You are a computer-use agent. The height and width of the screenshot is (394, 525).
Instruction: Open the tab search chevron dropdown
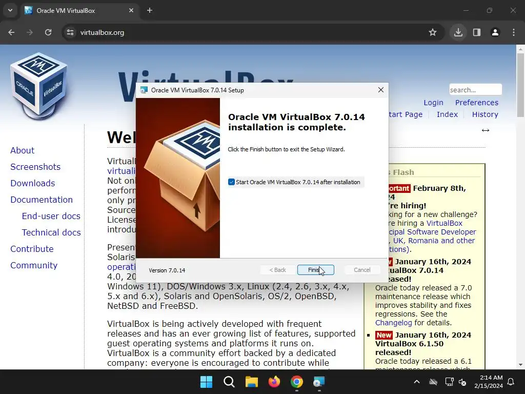click(10, 10)
